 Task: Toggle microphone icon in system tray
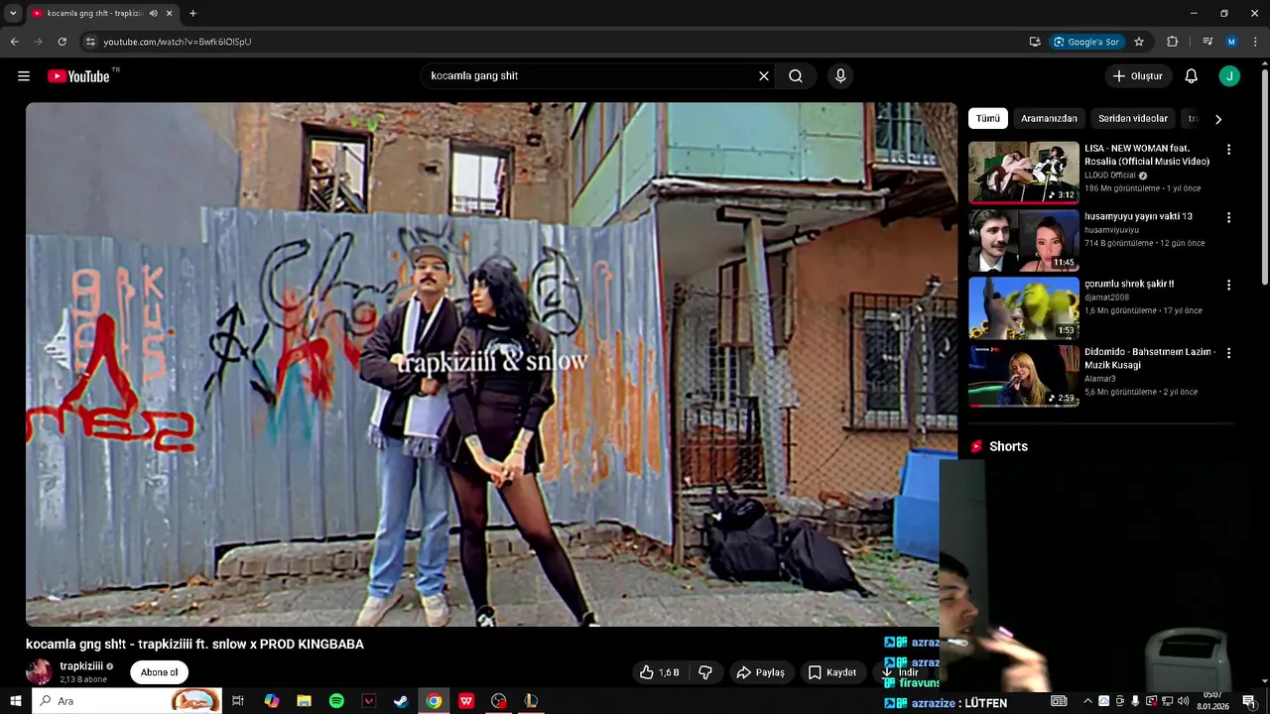point(1135,701)
